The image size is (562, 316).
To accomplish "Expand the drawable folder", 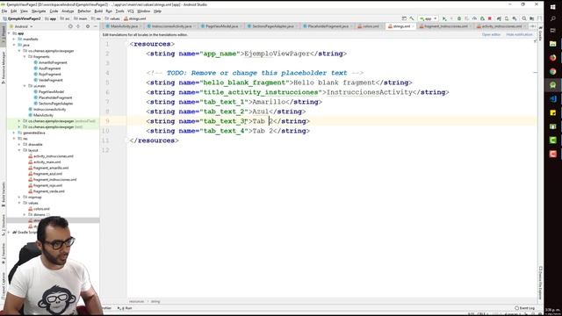I will tap(19, 144).
